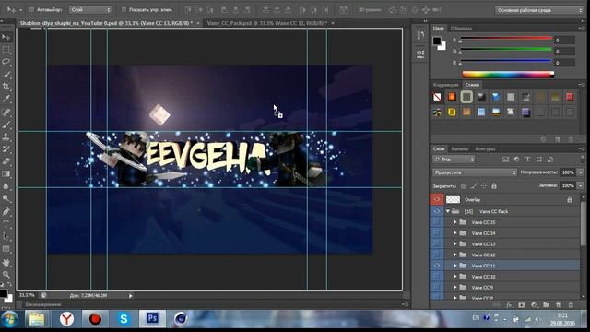Select the Rectangular Marquee tool
Screen dimensions: 590x332
pyautogui.click(x=6, y=49)
